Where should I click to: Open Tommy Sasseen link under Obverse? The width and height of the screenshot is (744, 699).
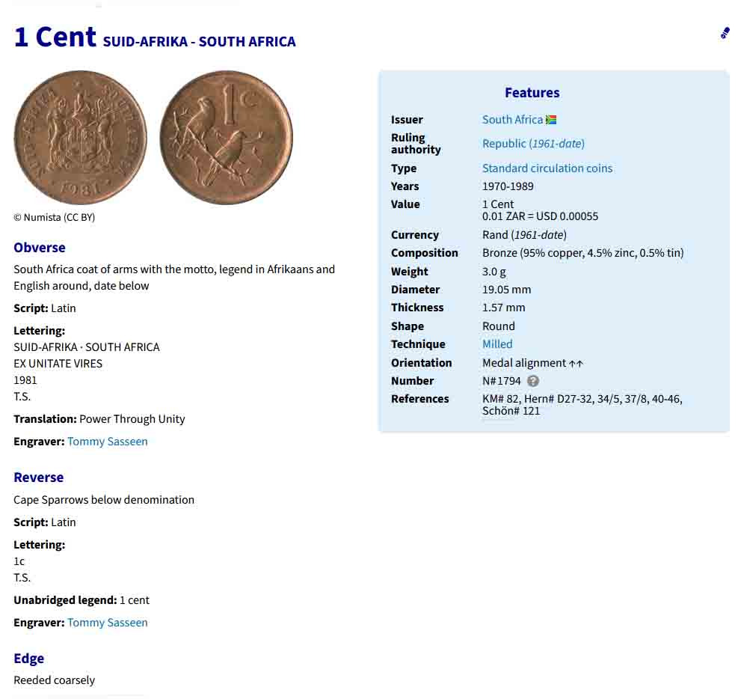pyautogui.click(x=107, y=442)
